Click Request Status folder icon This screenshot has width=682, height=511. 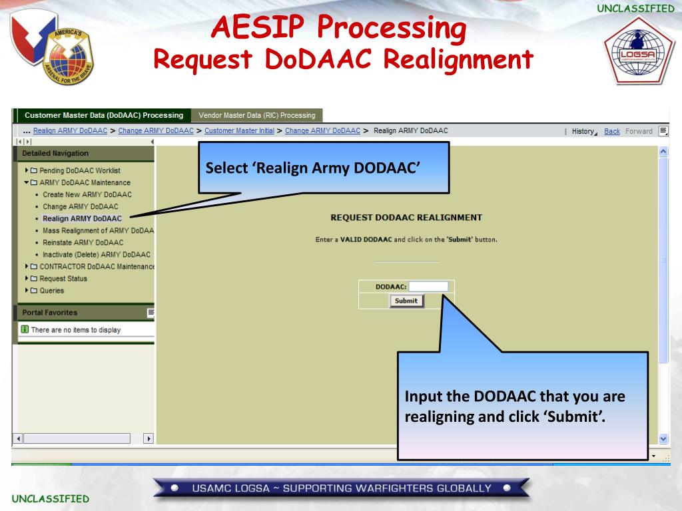pyautogui.click(x=34, y=279)
